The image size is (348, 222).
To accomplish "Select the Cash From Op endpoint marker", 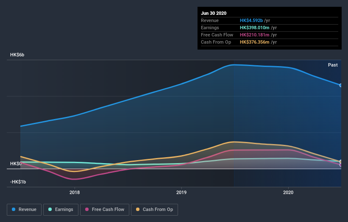I will [x=341, y=162].
